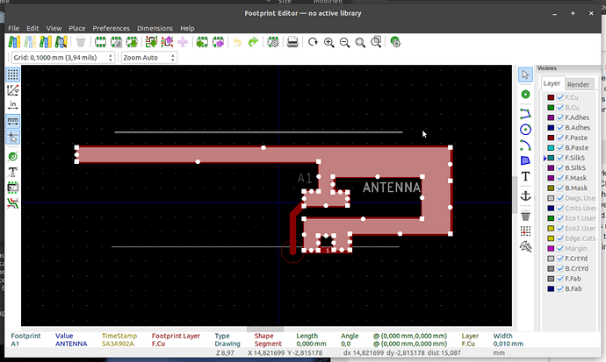Toggle cursor shape button
The height and width of the screenshot is (362, 606).
[x=13, y=138]
